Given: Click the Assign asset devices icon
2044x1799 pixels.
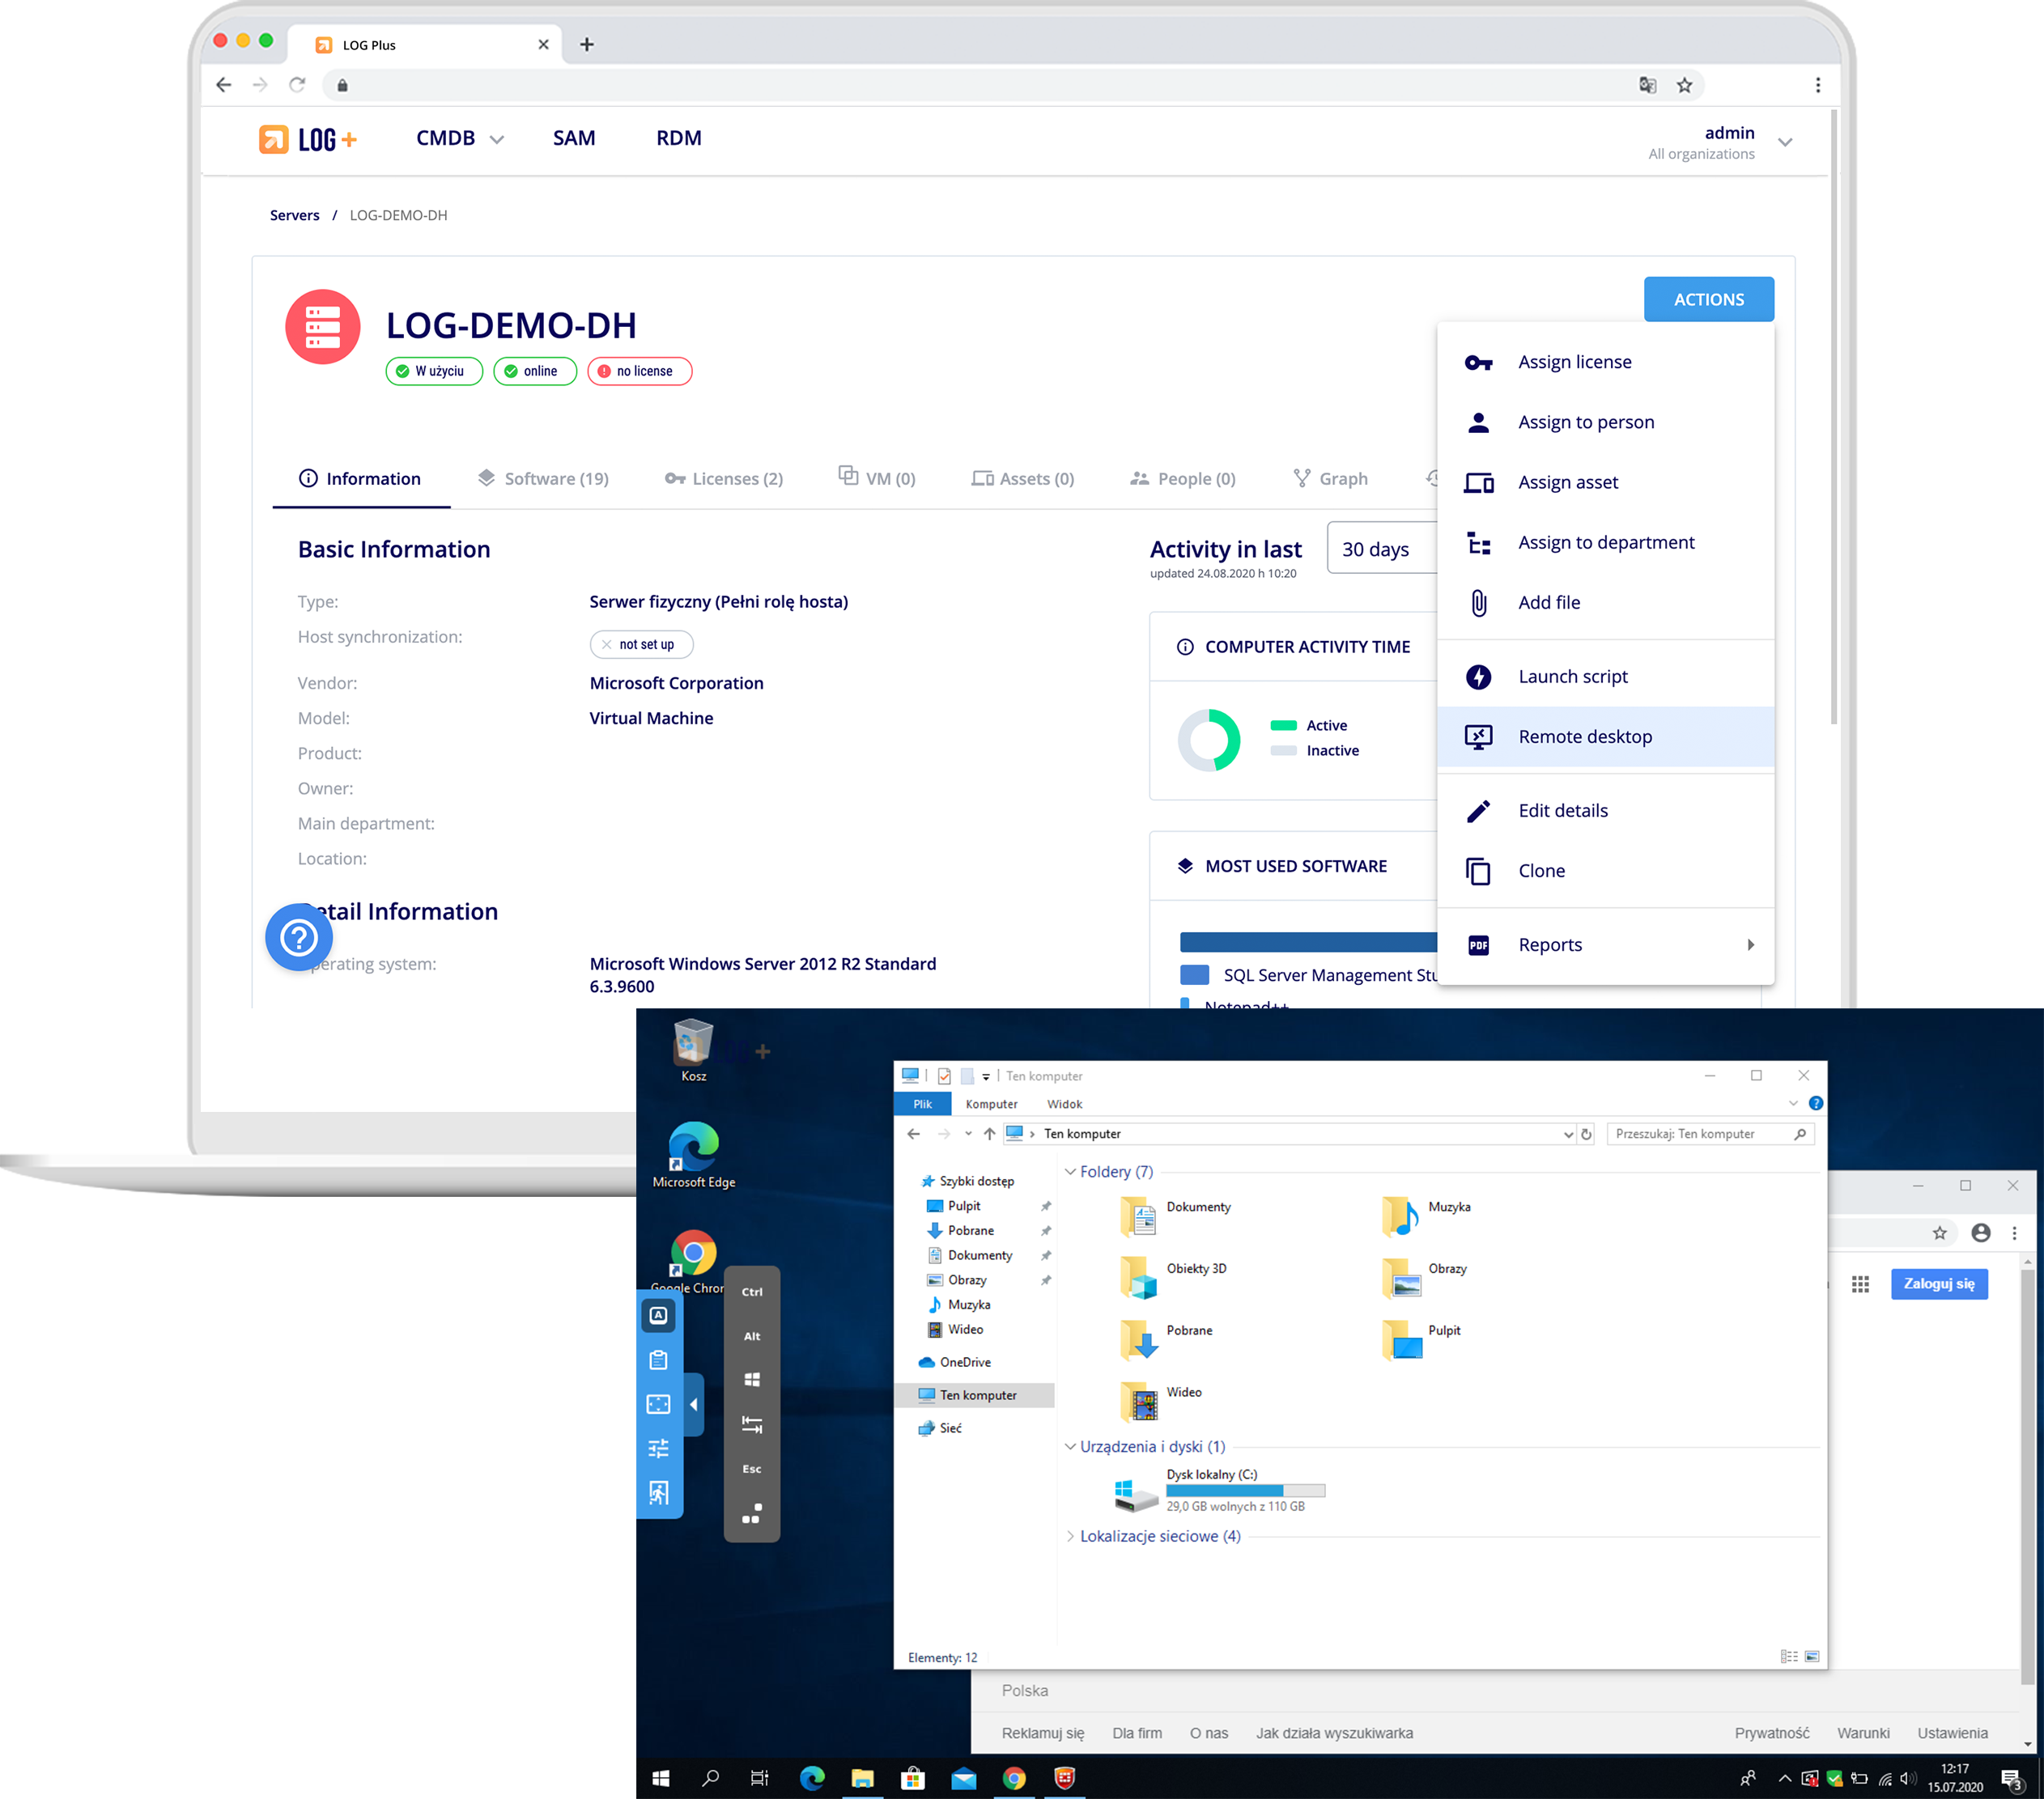Looking at the screenshot, I should 1478,483.
